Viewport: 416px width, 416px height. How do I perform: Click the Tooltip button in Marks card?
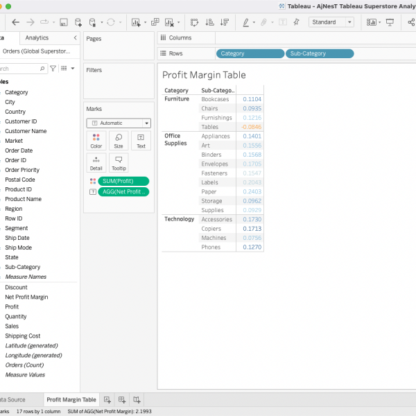click(119, 162)
